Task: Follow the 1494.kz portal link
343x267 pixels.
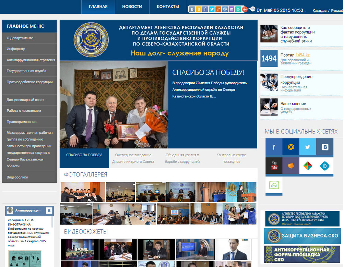Action: (x=302, y=55)
